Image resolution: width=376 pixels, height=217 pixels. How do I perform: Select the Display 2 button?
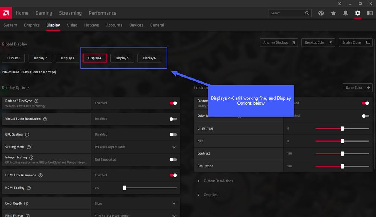[40, 58]
